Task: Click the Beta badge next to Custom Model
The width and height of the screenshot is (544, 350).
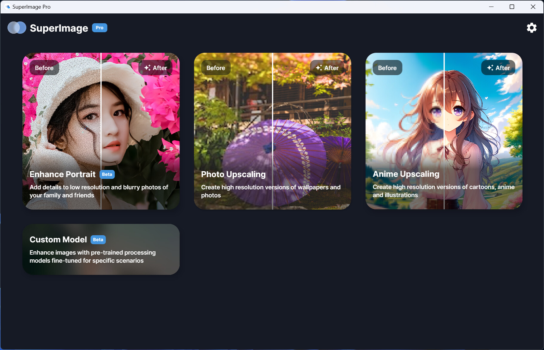Action: 98,240
